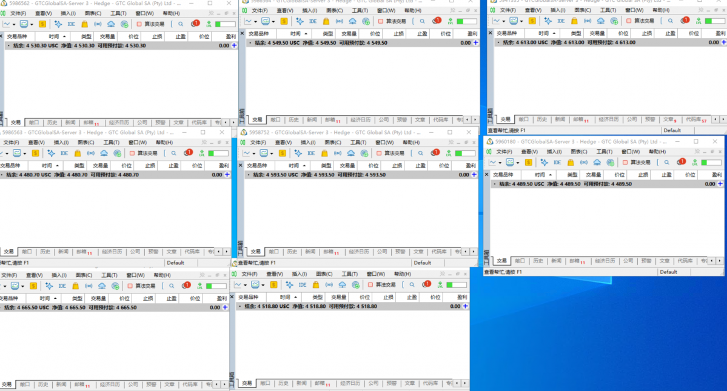Select 4 480.70 balance row in window 5986563
The width and height of the screenshot is (727, 391).
pyautogui.click(x=115, y=175)
